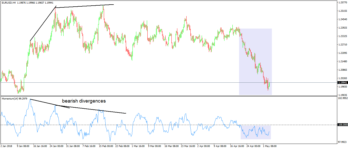Click the 15 Feb 00:00 time label
348x149 pixels.
(x=106, y=146)
